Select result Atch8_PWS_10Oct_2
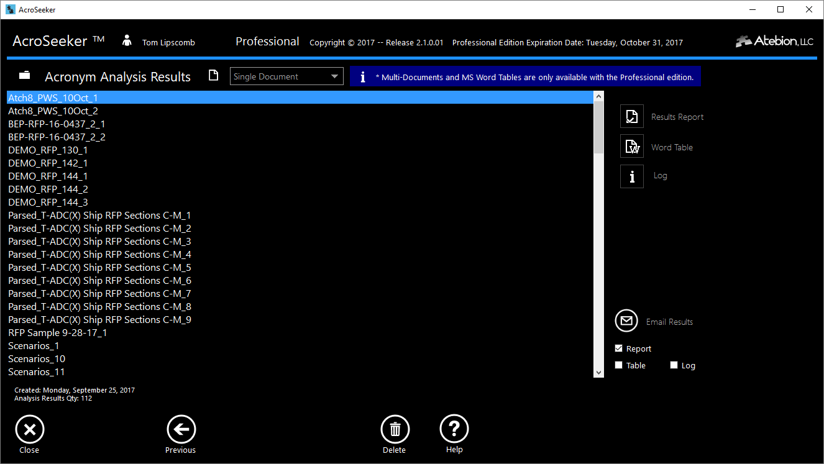Screen dimensions: 824x464 300,111
